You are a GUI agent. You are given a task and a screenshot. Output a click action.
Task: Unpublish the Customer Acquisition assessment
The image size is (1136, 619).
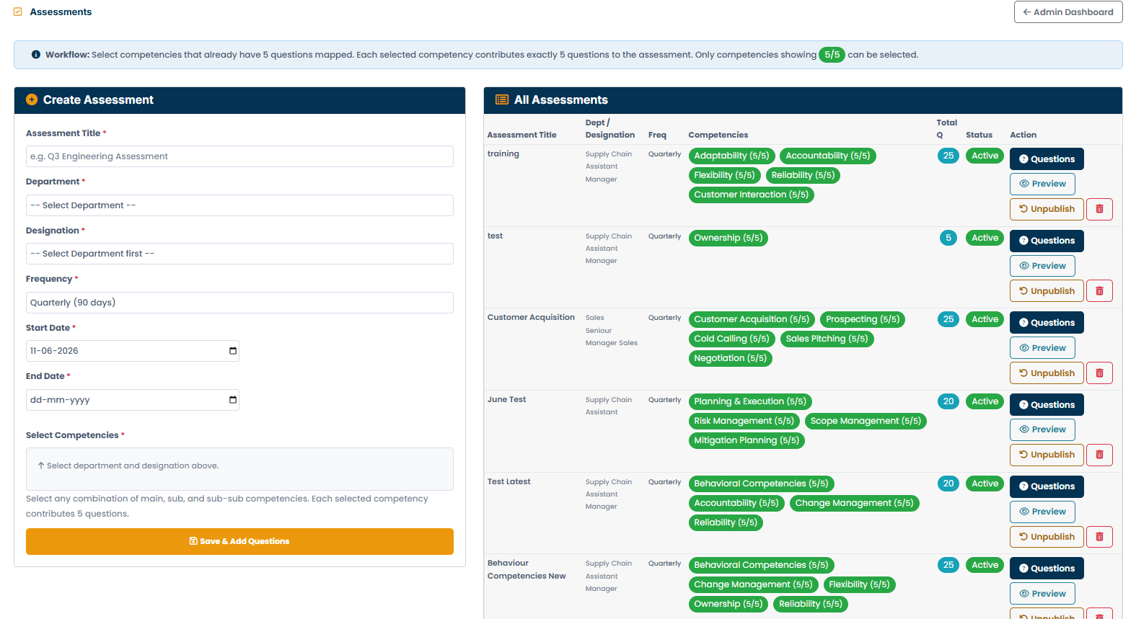1047,373
